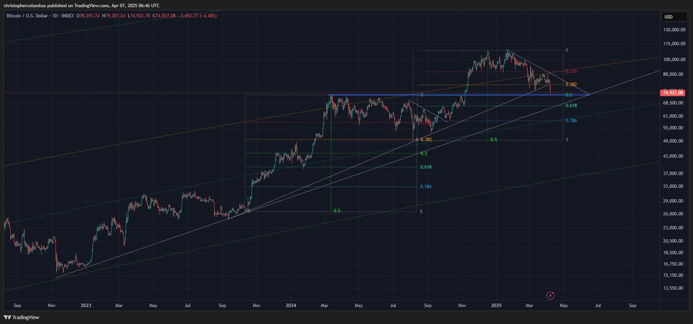Click the 23,000.00 price axis label
The width and height of the screenshot is (693, 324).
(x=673, y=228)
